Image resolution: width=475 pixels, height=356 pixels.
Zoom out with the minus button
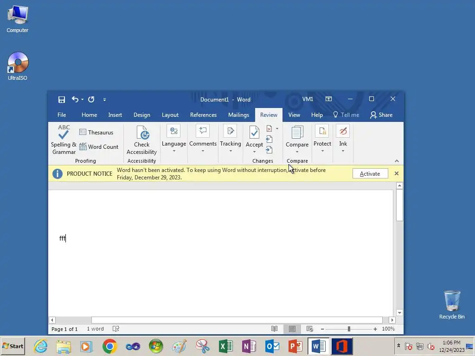[322, 329]
